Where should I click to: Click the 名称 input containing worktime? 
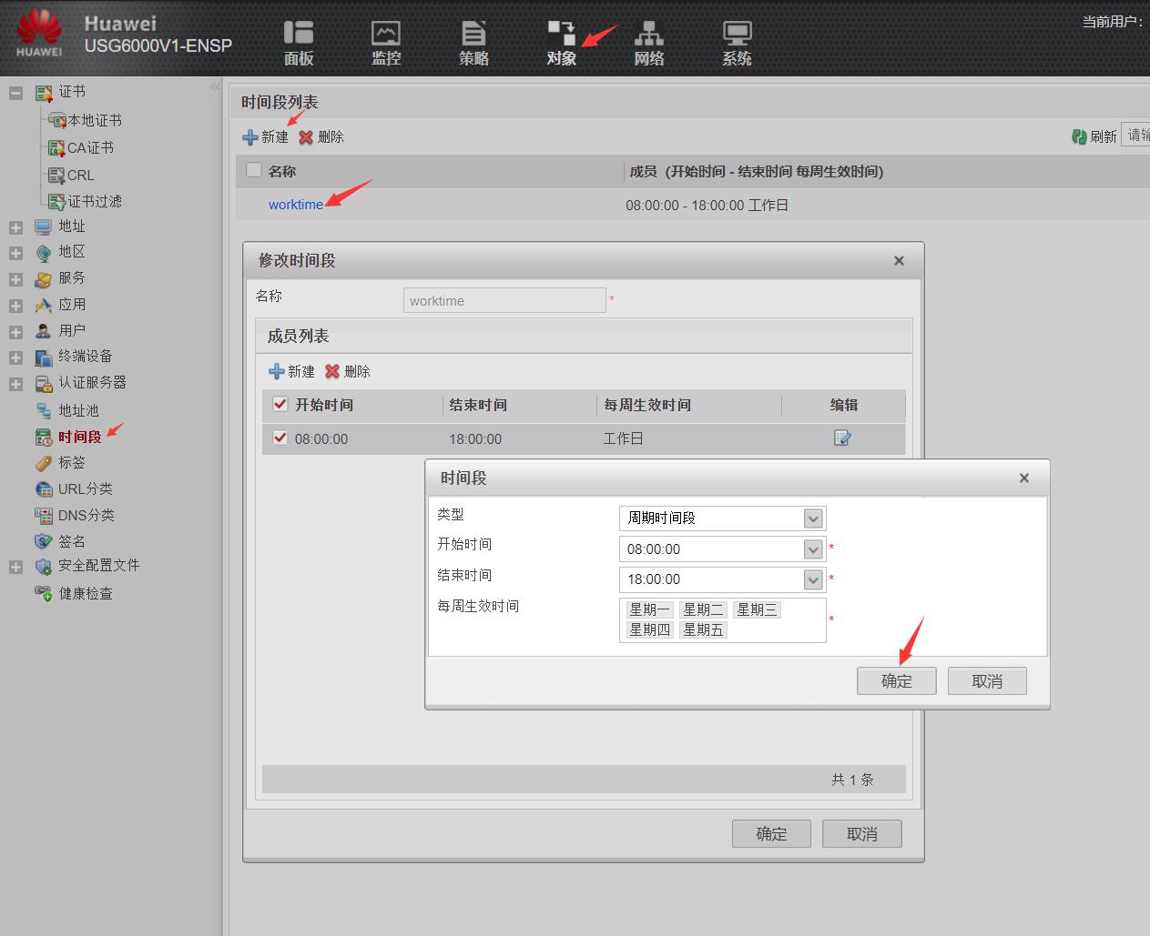click(504, 299)
